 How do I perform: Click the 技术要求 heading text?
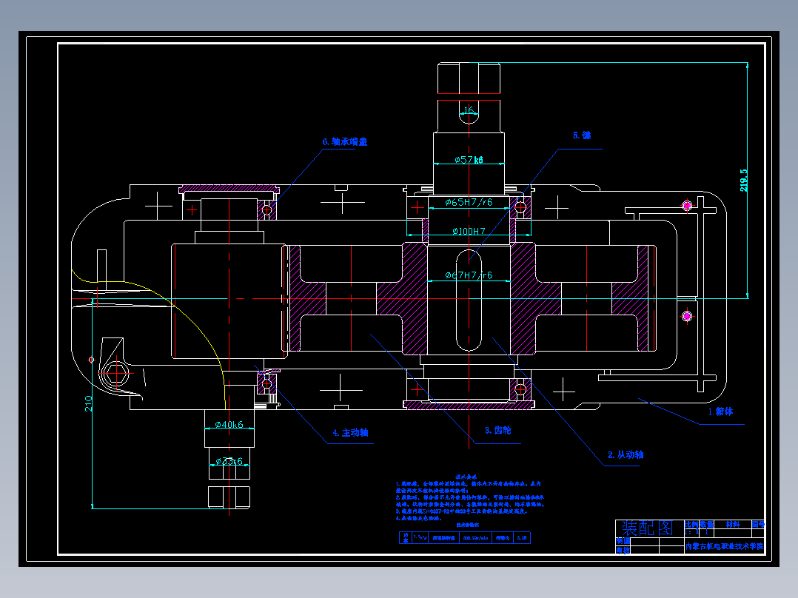(x=466, y=477)
